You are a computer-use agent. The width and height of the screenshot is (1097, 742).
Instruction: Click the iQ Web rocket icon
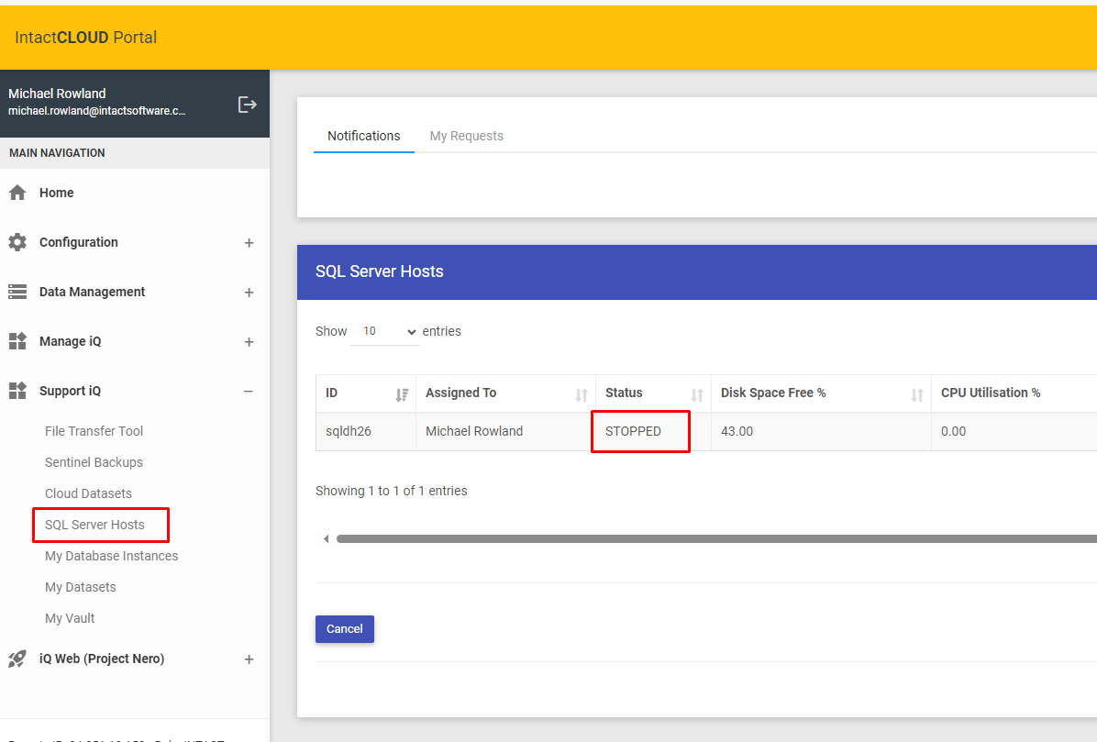pos(17,658)
